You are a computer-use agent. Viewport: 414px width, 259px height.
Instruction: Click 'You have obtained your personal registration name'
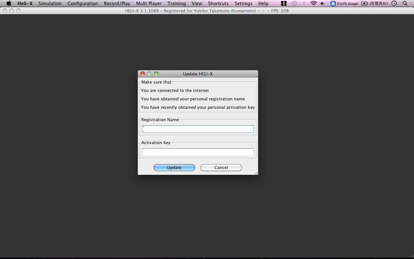pyautogui.click(x=193, y=99)
